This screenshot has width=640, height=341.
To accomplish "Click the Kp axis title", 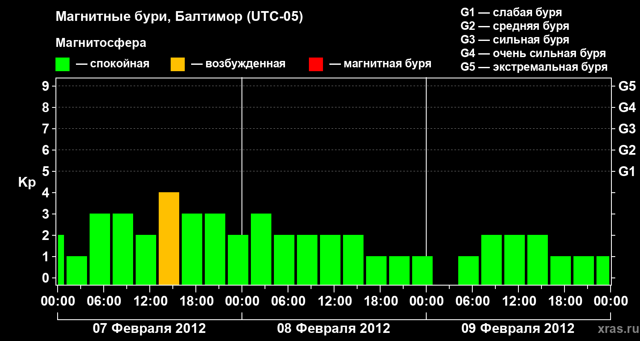I will tap(27, 183).
